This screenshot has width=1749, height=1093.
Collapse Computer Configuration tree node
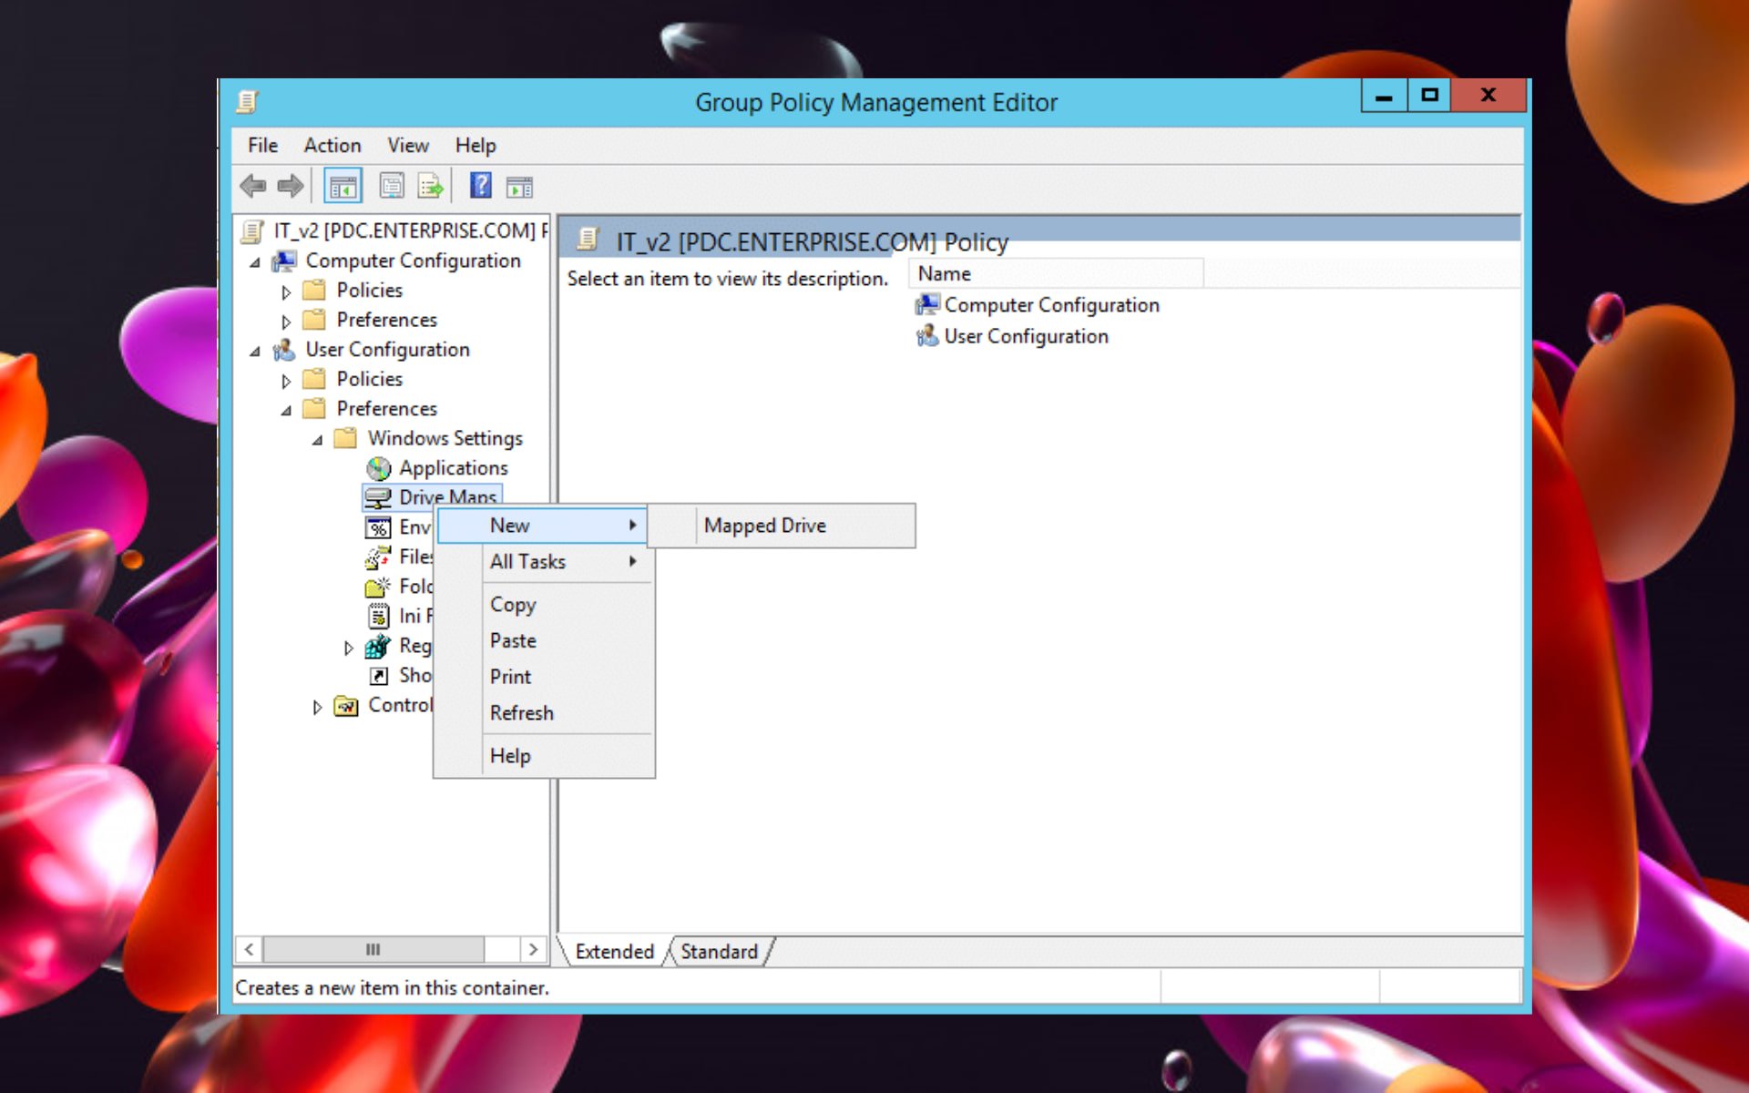tap(255, 262)
